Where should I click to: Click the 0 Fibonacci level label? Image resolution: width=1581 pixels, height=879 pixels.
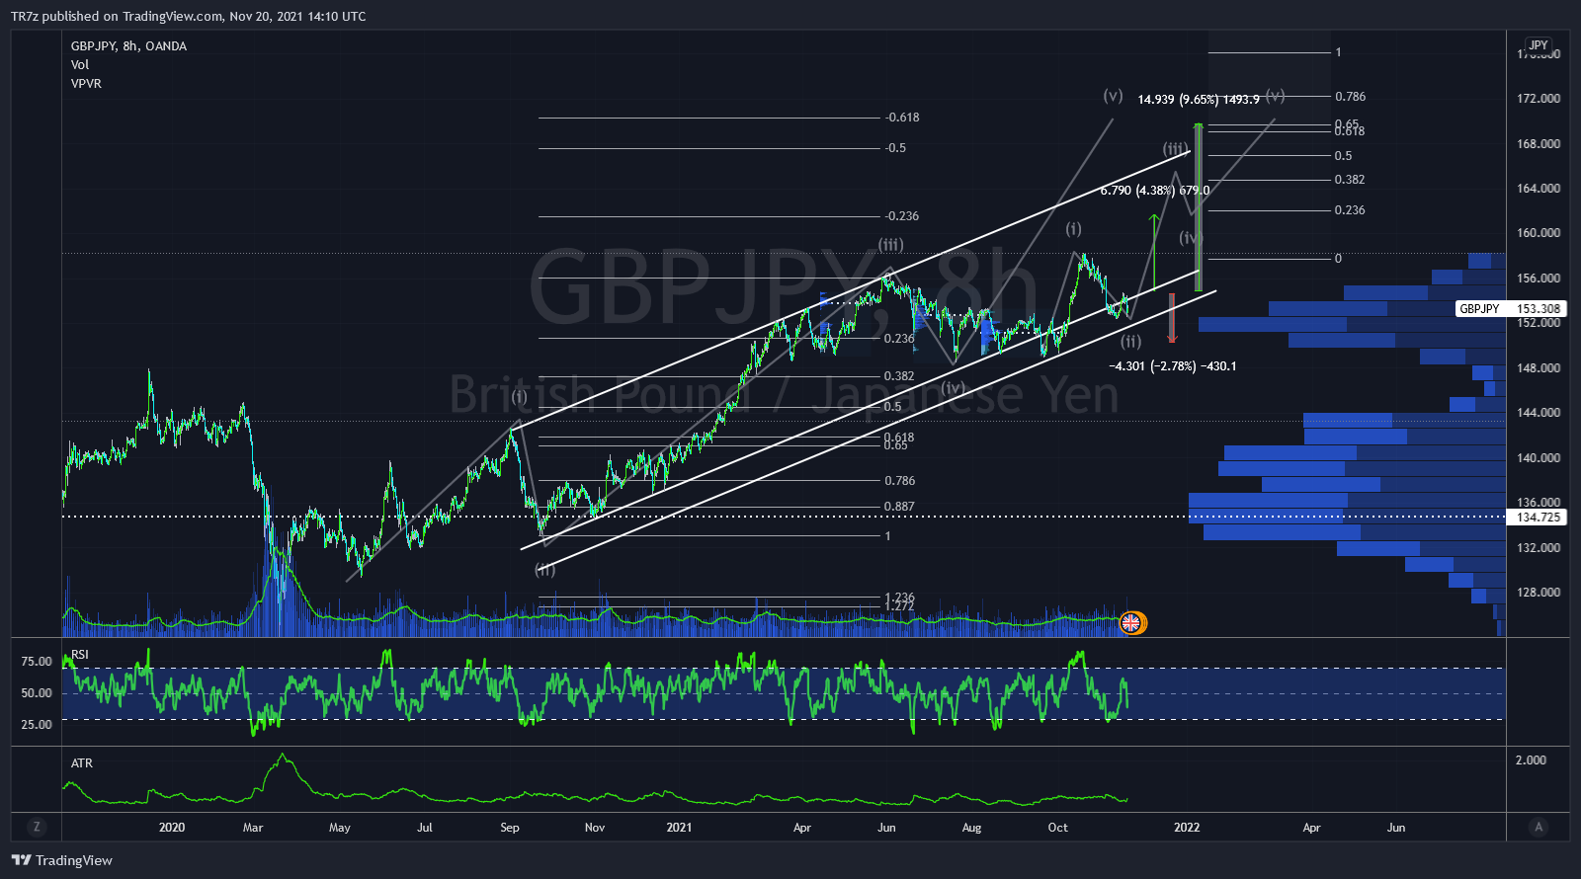click(1338, 258)
